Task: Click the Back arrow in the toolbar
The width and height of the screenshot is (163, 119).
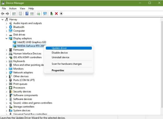Action: [3, 14]
